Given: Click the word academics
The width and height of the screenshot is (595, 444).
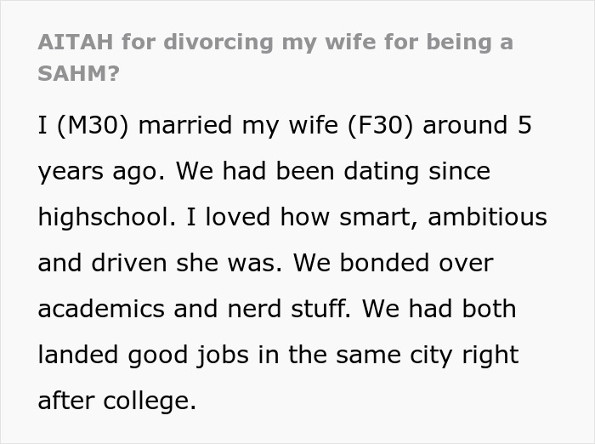Looking at the screenshot, I should (101, 308).
